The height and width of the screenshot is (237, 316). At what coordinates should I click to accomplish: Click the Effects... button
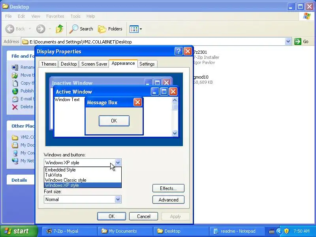pos(168,188)
